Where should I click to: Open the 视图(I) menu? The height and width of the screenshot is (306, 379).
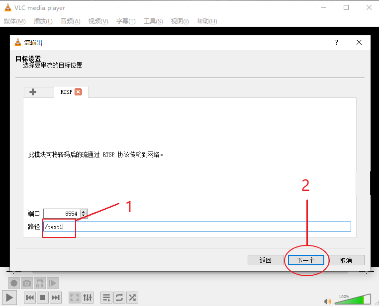pos(180,21)
